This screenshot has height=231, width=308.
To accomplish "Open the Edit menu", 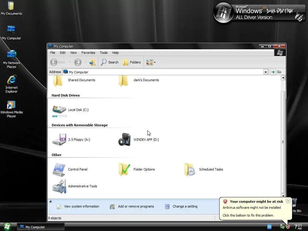I will point(63,53).
